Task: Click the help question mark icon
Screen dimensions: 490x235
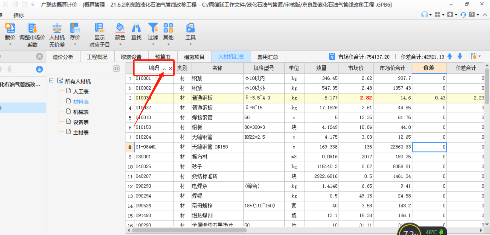Action: point(472,14)
